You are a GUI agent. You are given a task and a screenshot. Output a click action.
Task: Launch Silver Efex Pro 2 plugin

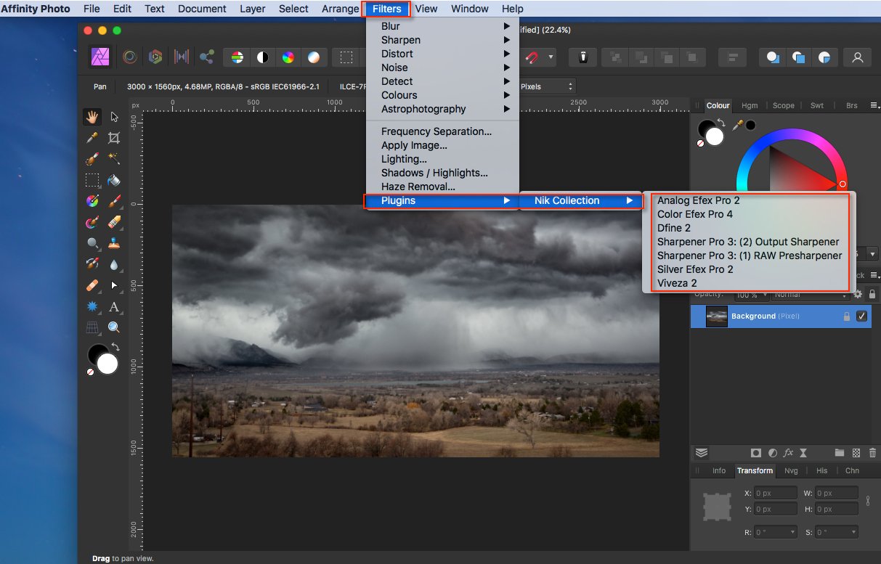click(x=695, y=269)
